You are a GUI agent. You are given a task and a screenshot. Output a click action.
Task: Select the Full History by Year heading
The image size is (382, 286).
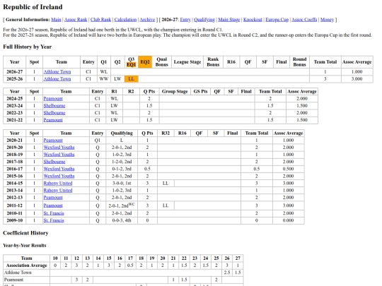point(28,47)
